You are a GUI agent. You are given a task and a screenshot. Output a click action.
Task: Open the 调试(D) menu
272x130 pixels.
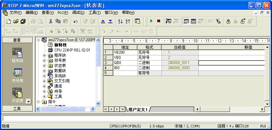[78, 13]
